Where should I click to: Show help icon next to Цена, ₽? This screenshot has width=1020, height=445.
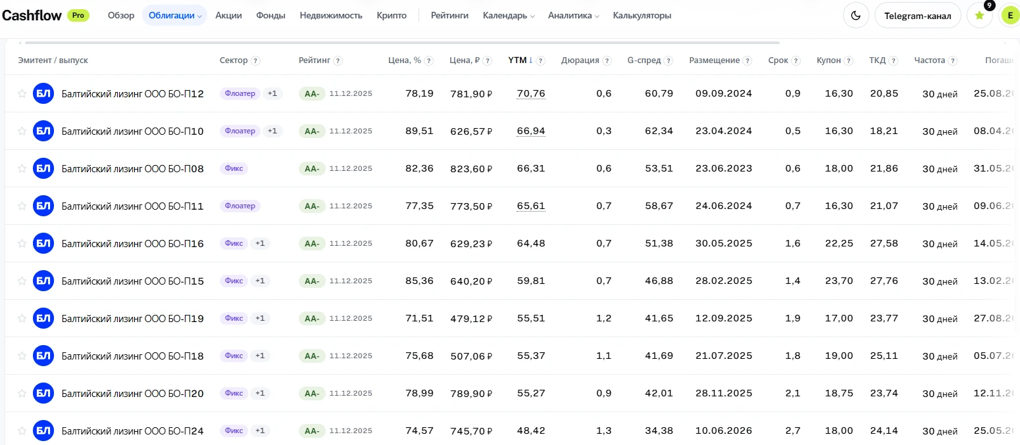pos(487,60)
